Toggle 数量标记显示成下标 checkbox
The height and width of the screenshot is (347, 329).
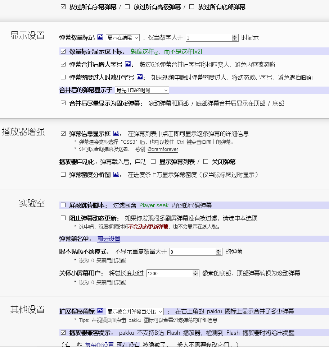point(63,51)
